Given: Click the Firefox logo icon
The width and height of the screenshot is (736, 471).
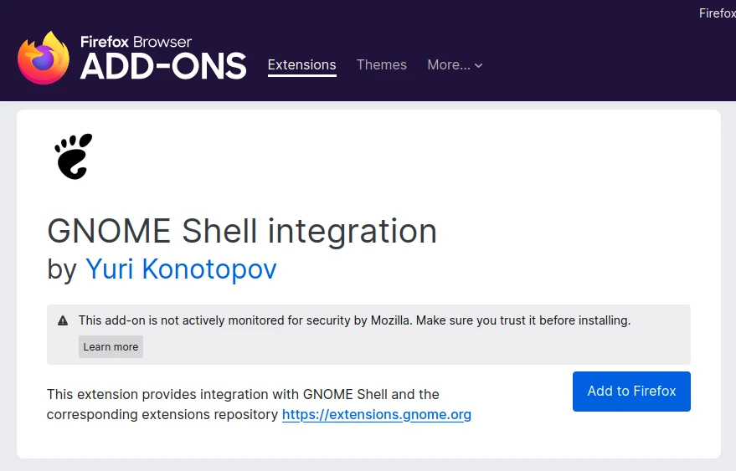Looking at the screenshot, I should click(x=44, y=57).
